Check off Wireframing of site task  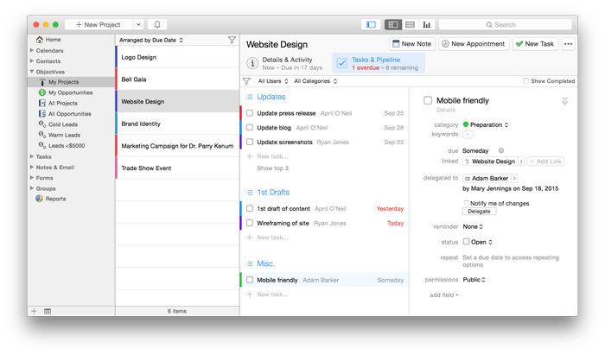click(x=250, y=223)
